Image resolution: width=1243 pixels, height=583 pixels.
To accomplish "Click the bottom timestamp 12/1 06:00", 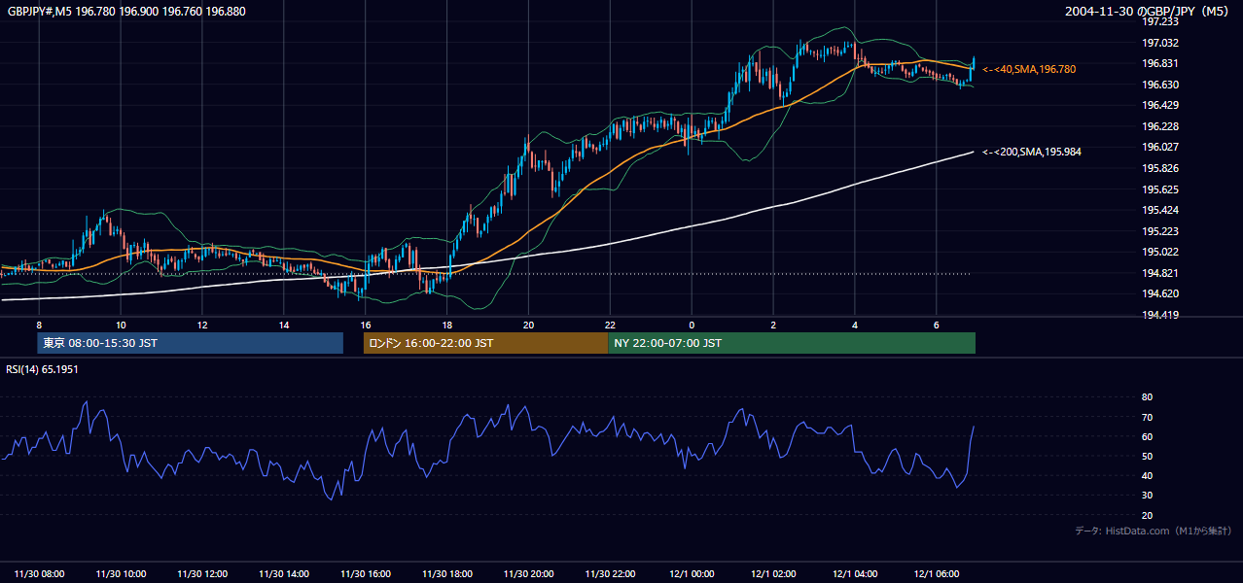I will (937, 573).
